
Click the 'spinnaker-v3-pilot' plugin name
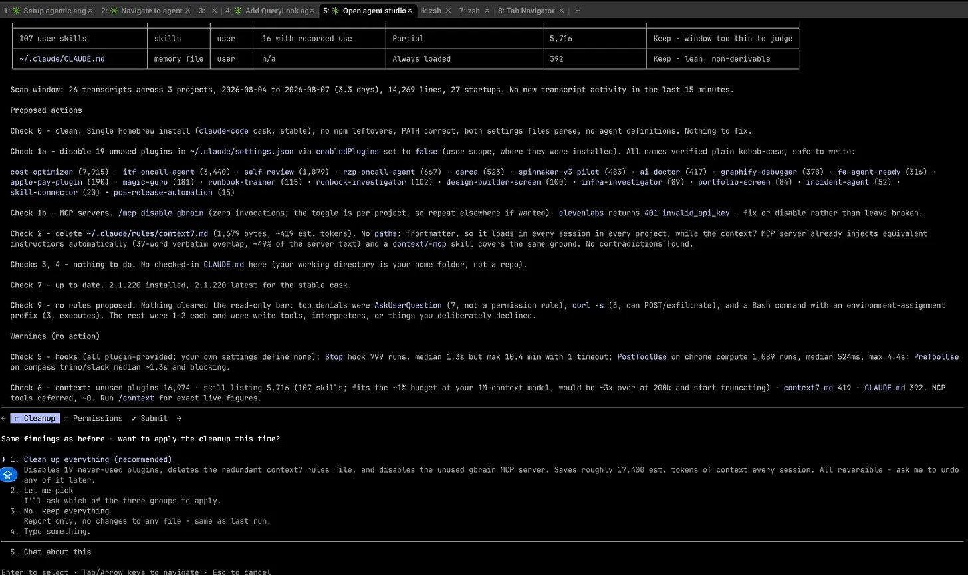(x=559, y=172)
